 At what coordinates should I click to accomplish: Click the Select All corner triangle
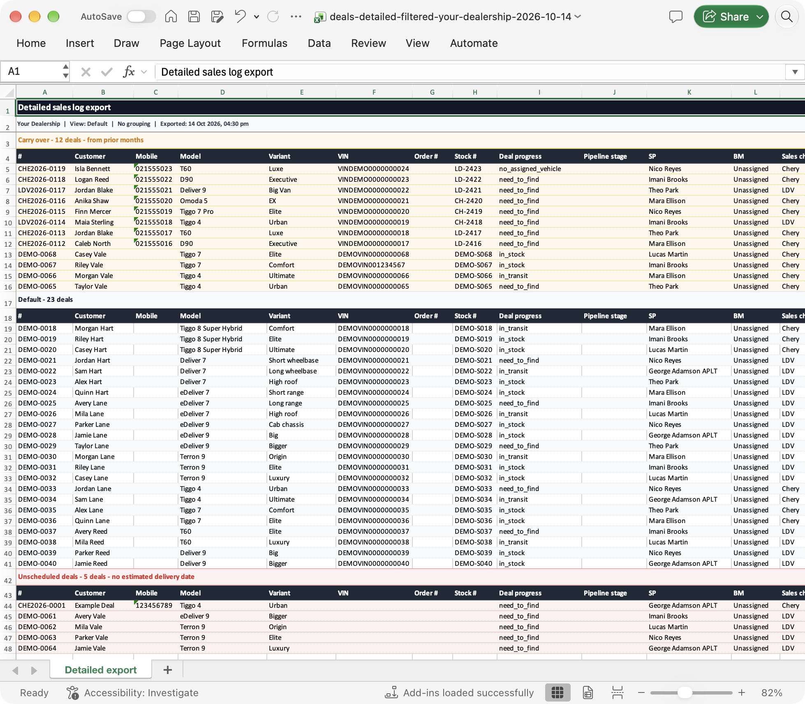8,92
